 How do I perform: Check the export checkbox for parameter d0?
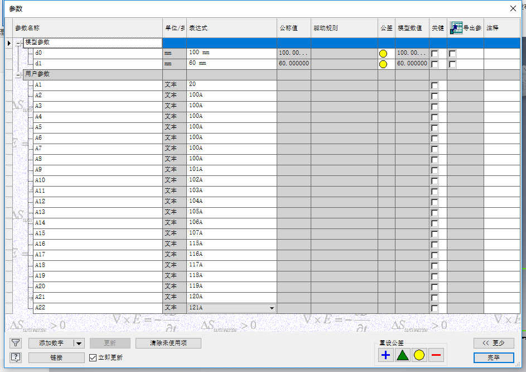coord(453,53)
